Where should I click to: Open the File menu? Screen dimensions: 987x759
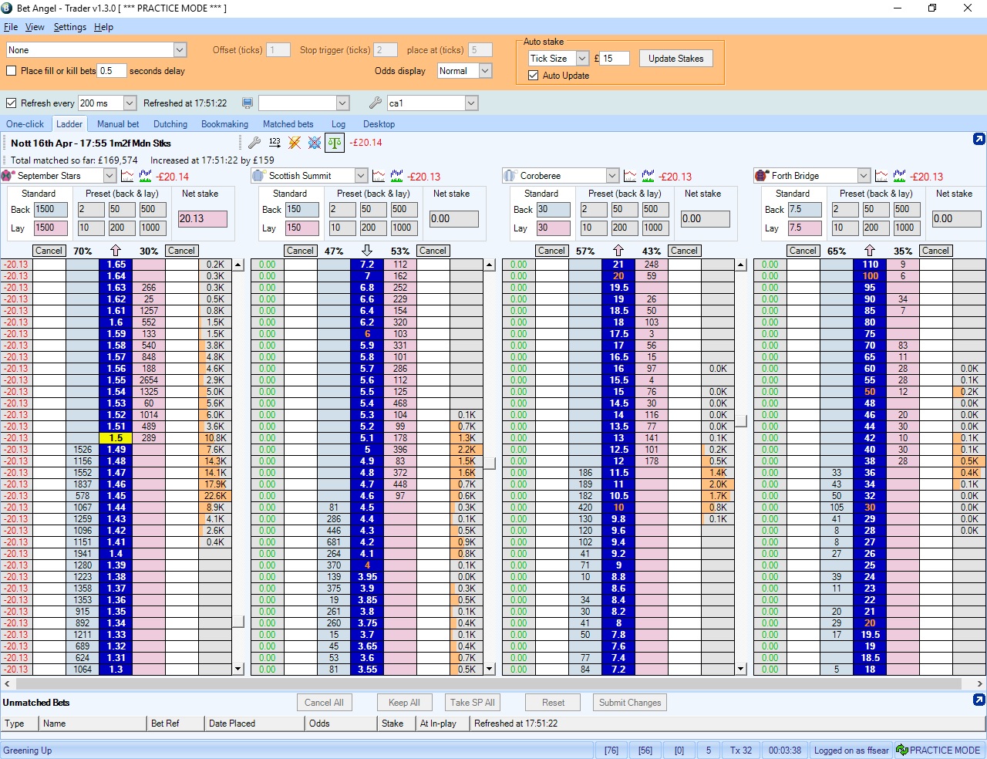(11, 27)
